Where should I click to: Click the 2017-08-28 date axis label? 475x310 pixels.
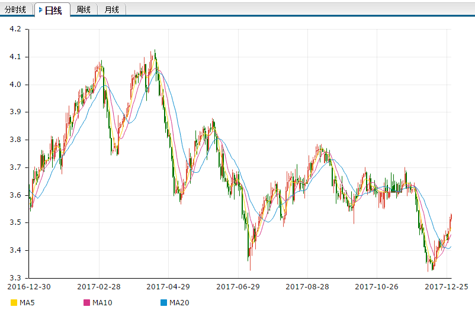pyautogui.click(x=307, y=287)
